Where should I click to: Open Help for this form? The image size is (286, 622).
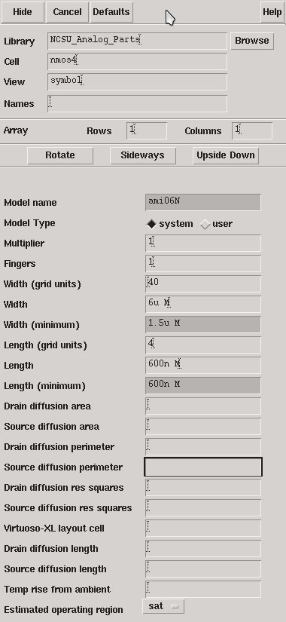pos(272,12)
